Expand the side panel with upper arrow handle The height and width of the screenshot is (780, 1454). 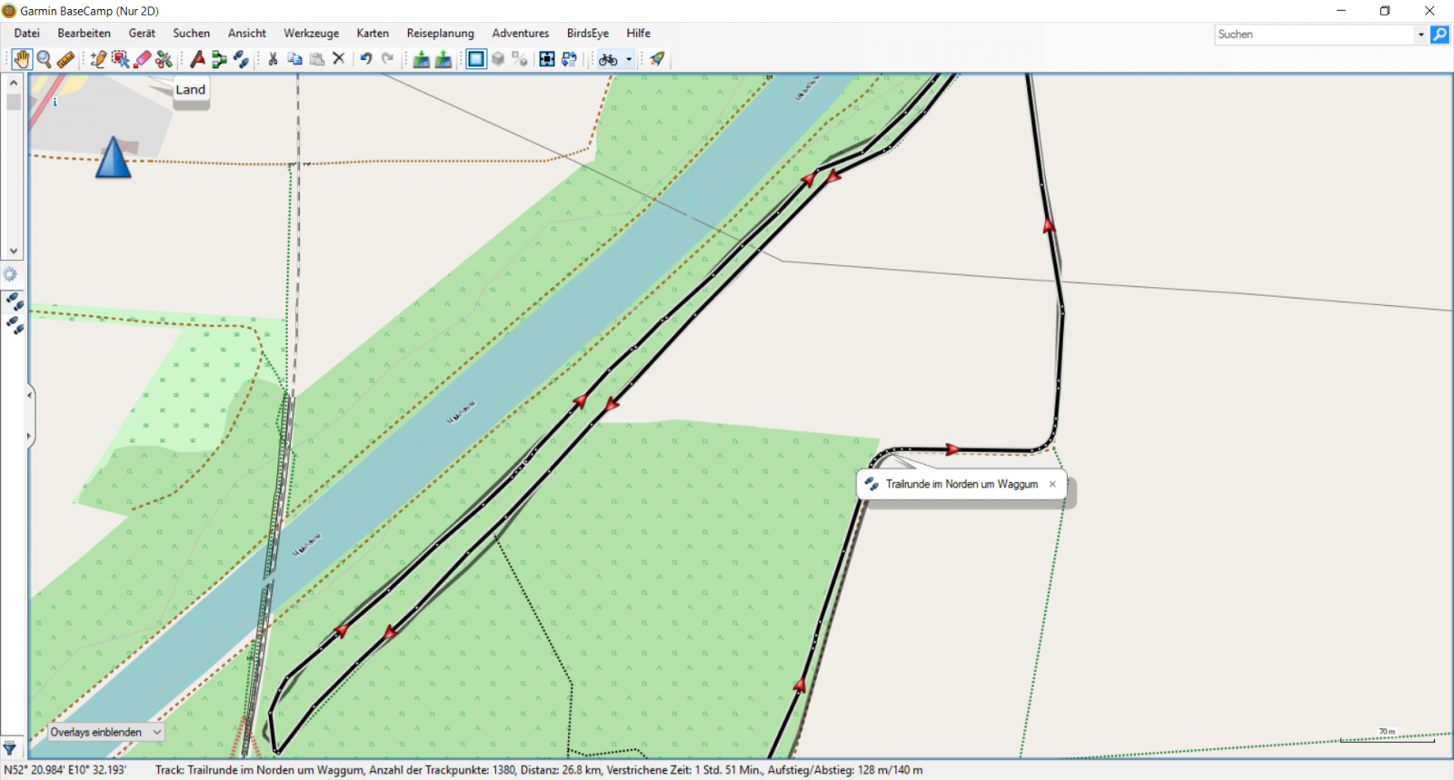30,395
